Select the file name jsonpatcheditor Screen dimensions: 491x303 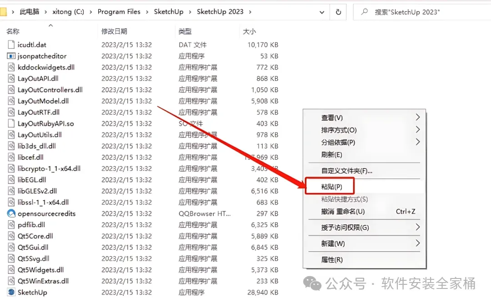click(42, 56)
